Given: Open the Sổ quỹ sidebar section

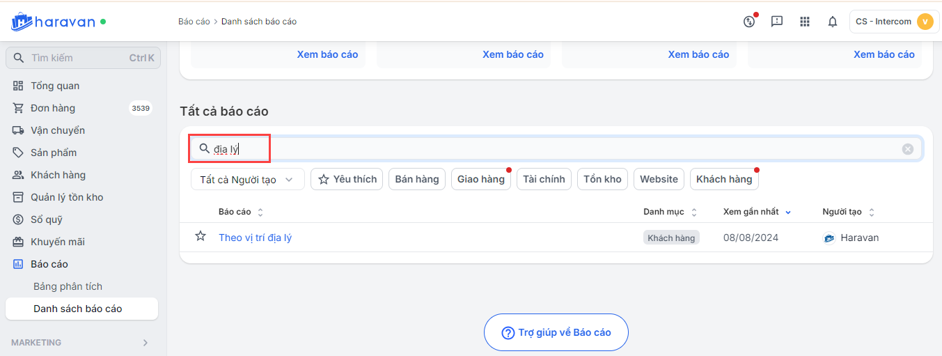Looking at the screenshot, I should click(46, 219).
